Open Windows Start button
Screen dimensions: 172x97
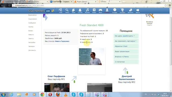pyautogui.click(x=3, y=95)
